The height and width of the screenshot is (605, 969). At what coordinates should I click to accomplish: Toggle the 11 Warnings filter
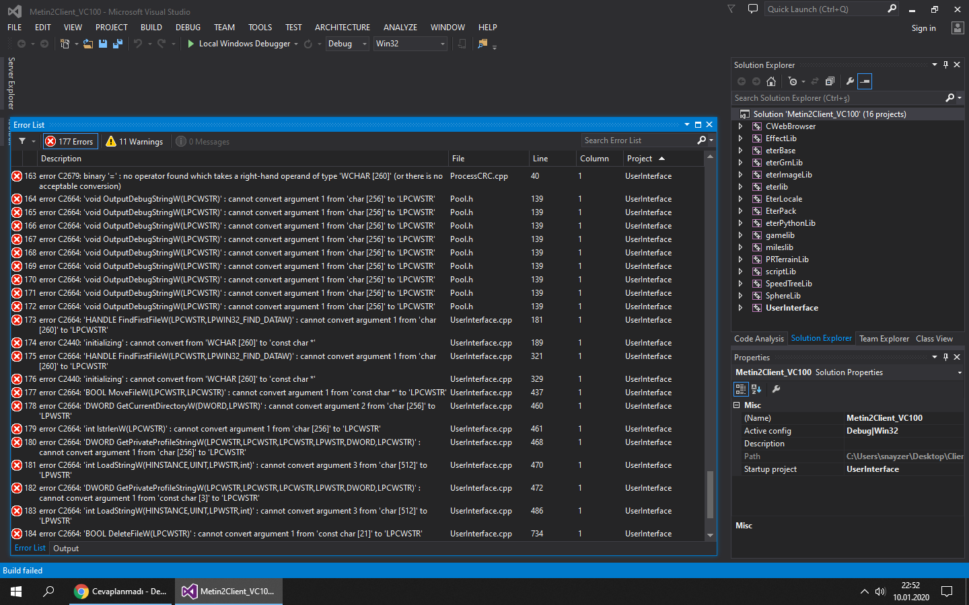135,141
